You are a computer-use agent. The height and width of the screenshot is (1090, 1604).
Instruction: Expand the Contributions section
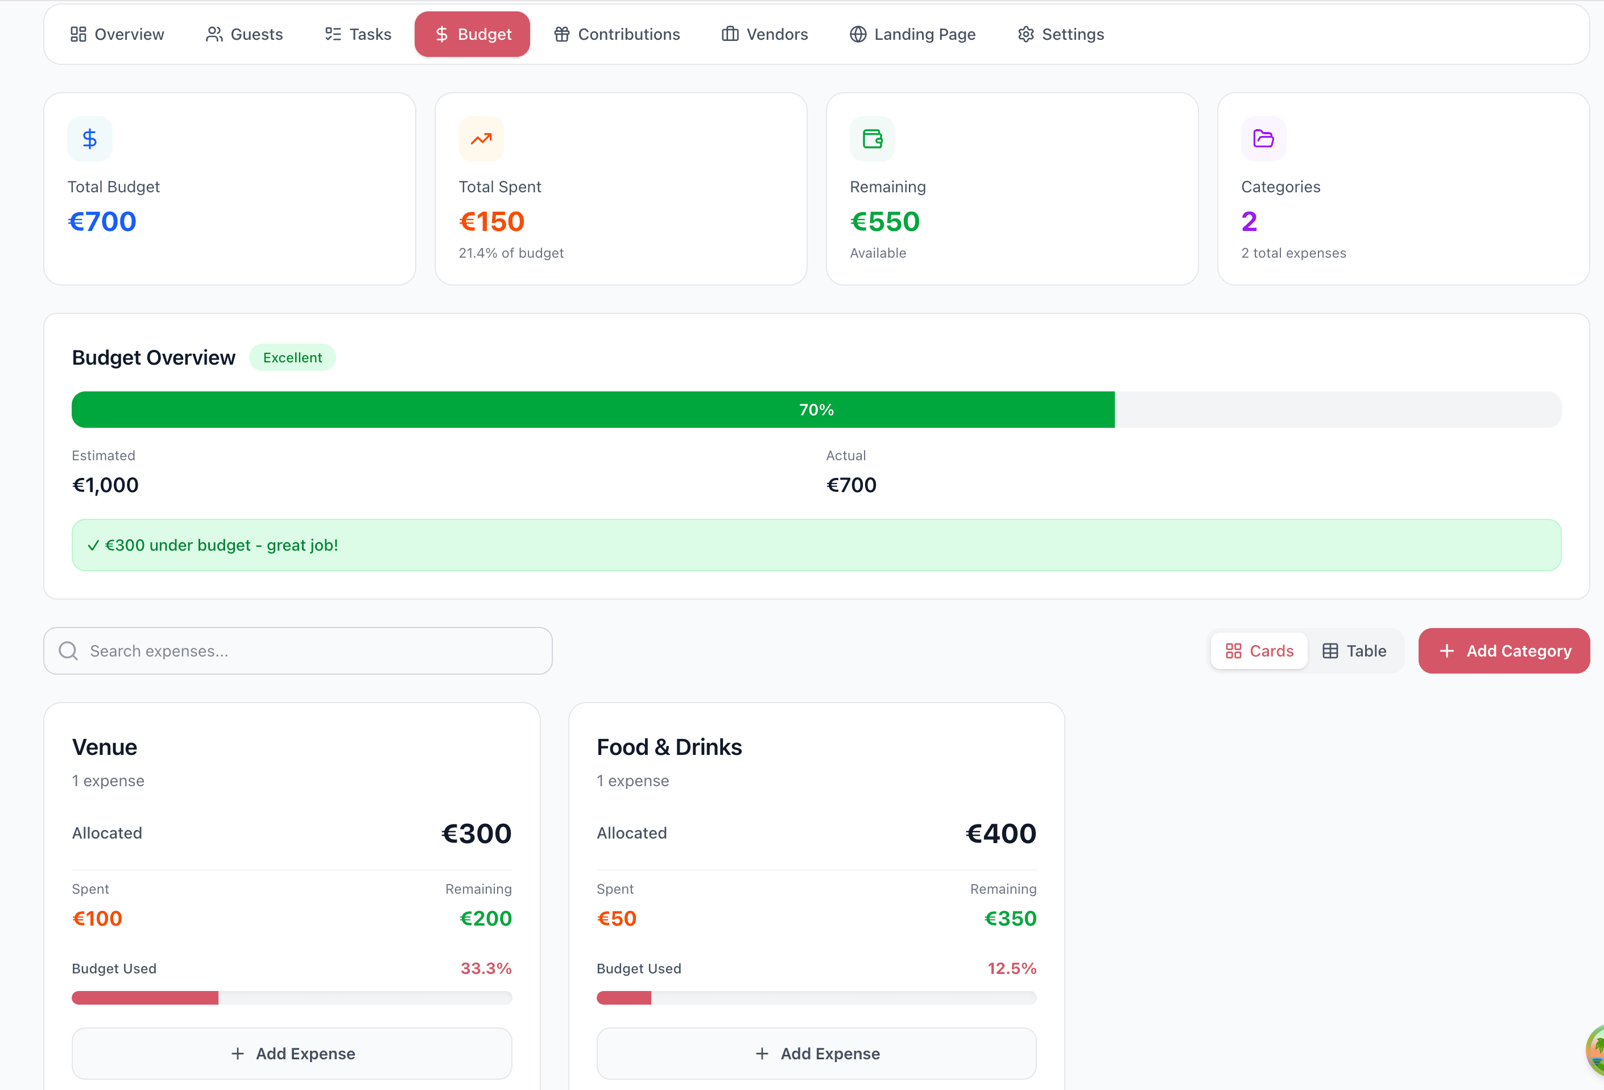tap(617, 34)
